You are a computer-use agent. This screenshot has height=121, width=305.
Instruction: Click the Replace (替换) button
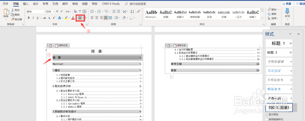pyautogui.click(x=272, y=14)
